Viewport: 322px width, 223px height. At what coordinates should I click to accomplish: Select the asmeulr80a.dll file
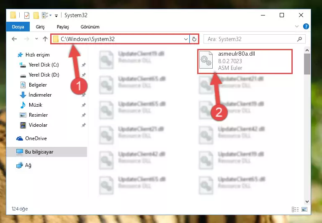coord(245,61)
